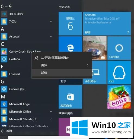Click the 生活动态 group title
The height and width of the screenshot is (139, 134).
(x=64, y=7)
